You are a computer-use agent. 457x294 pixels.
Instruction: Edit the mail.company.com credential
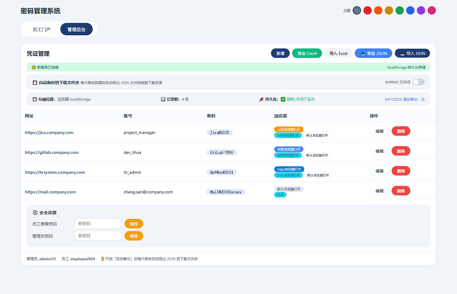[x=379, y=191]
